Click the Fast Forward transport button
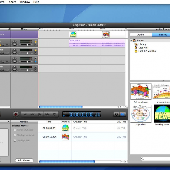 (x=47, y=114)
